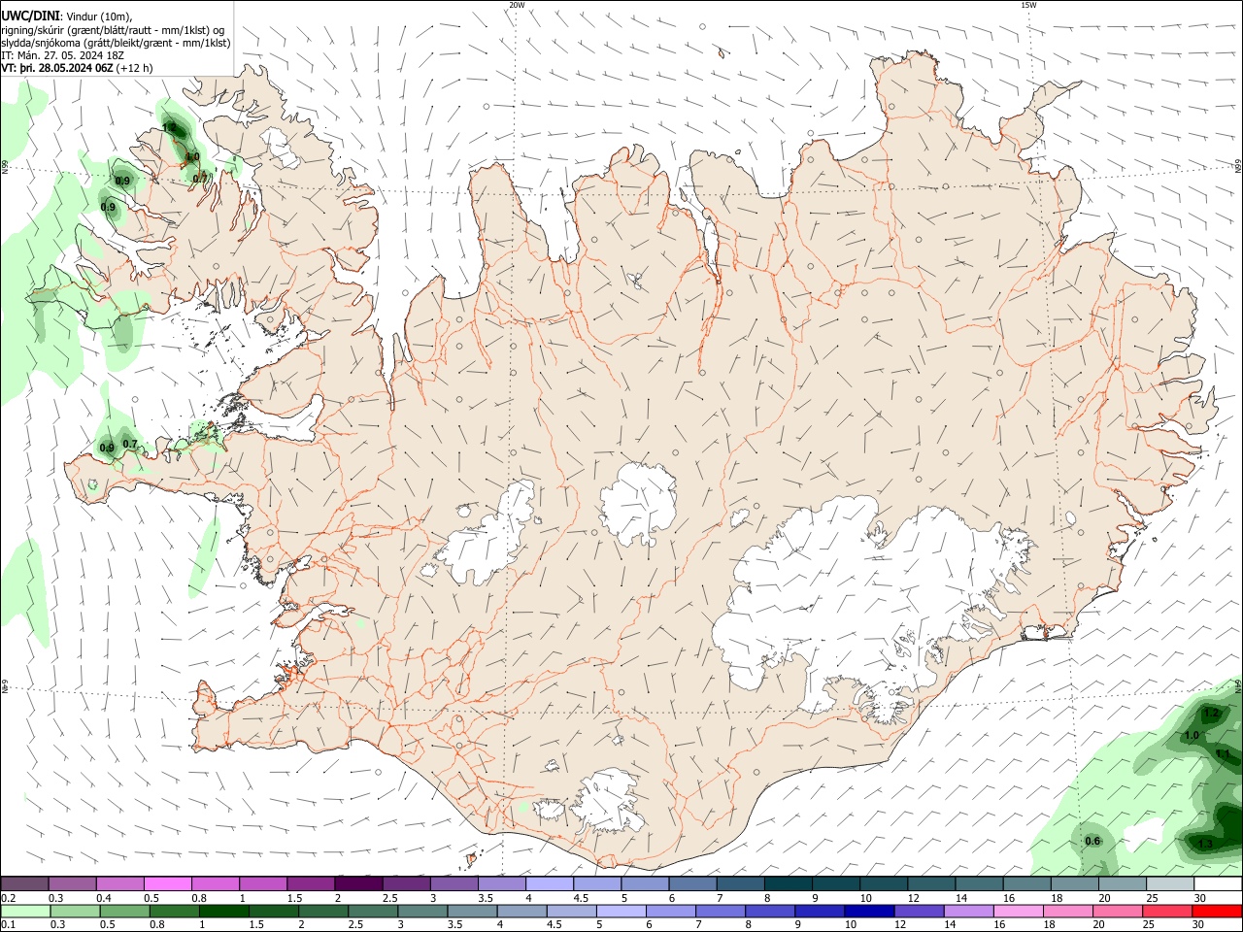Click the bright magenta 0.5 mm snow swatch
Screen dimensions: 1243x932
[167, 883]
